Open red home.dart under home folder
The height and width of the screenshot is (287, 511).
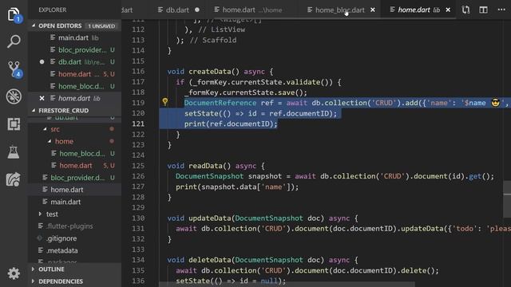click(x=74, y=166)
